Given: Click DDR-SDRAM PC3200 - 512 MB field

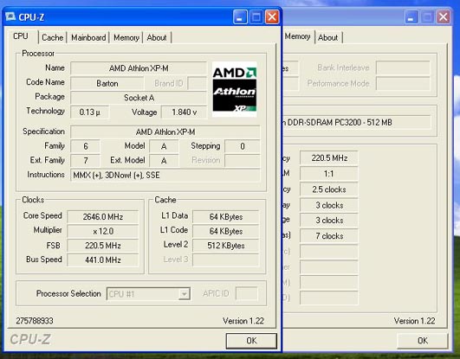Looking at the screenshot, I should tap(356, 122).
